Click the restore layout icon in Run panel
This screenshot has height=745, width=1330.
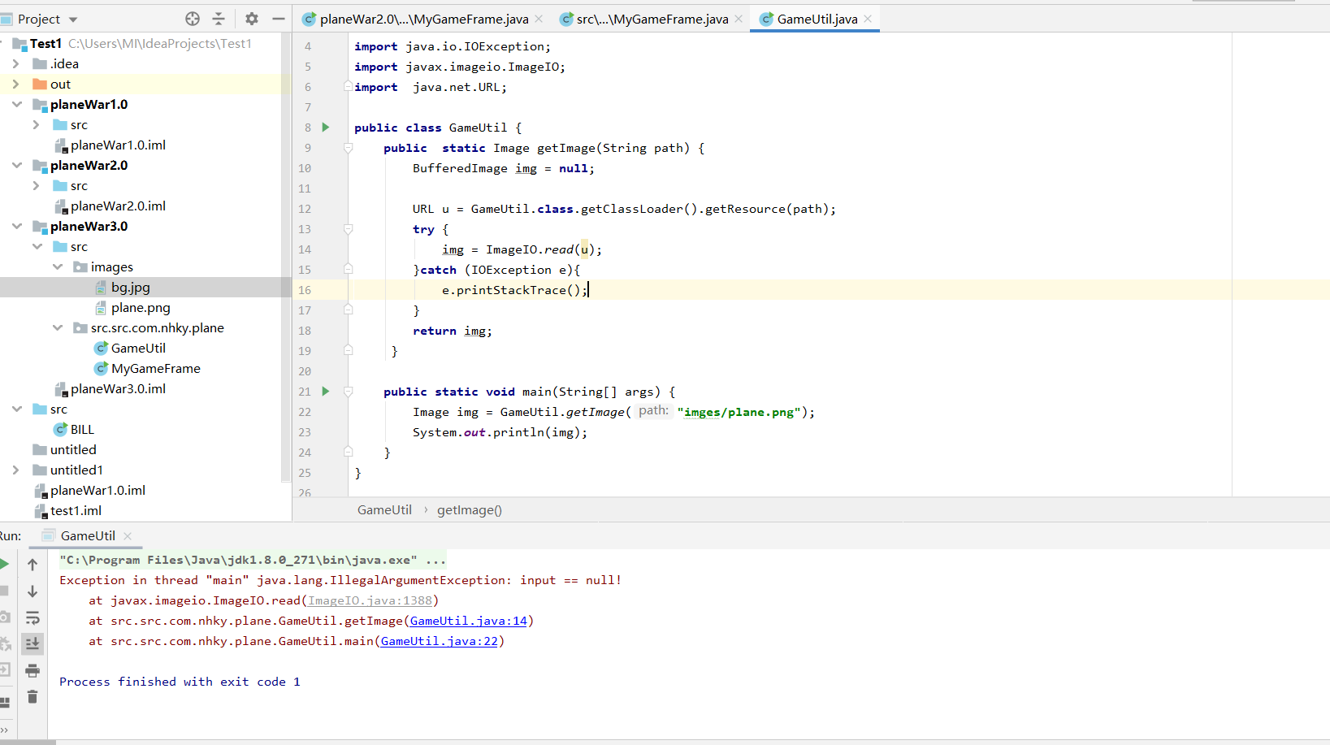[4, 702]
